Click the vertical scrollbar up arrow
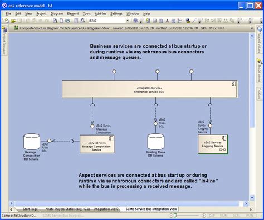 click(252, 36)
